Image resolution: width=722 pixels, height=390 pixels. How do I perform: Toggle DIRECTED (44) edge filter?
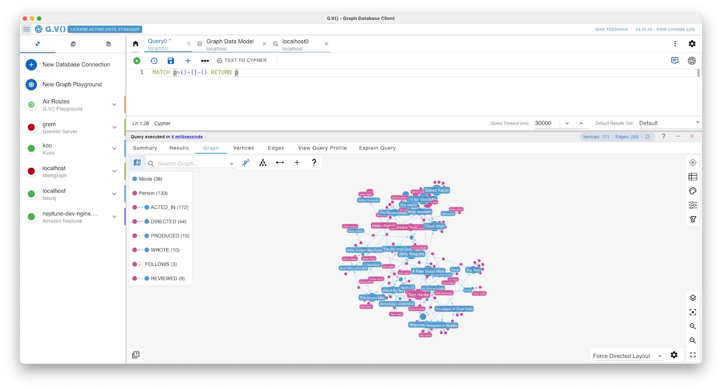[159, 222]
